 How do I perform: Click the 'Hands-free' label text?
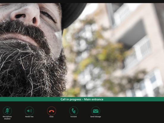(x=29, y=117)
